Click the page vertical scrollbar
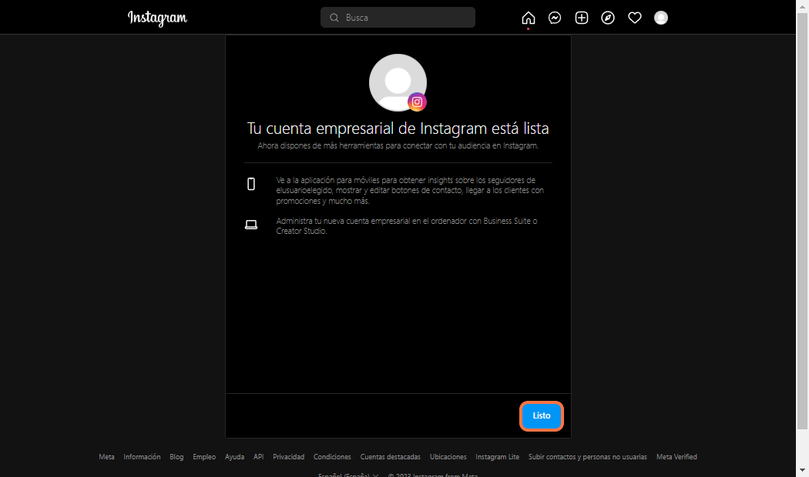Viewport: 809px width, 477px height. coord(802,222)
